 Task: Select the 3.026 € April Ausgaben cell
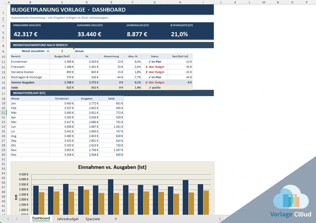point(87,117)
